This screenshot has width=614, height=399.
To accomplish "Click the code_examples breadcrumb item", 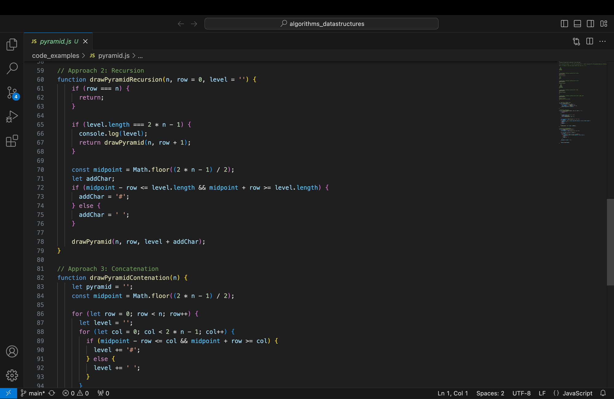I will pos(55,56).
